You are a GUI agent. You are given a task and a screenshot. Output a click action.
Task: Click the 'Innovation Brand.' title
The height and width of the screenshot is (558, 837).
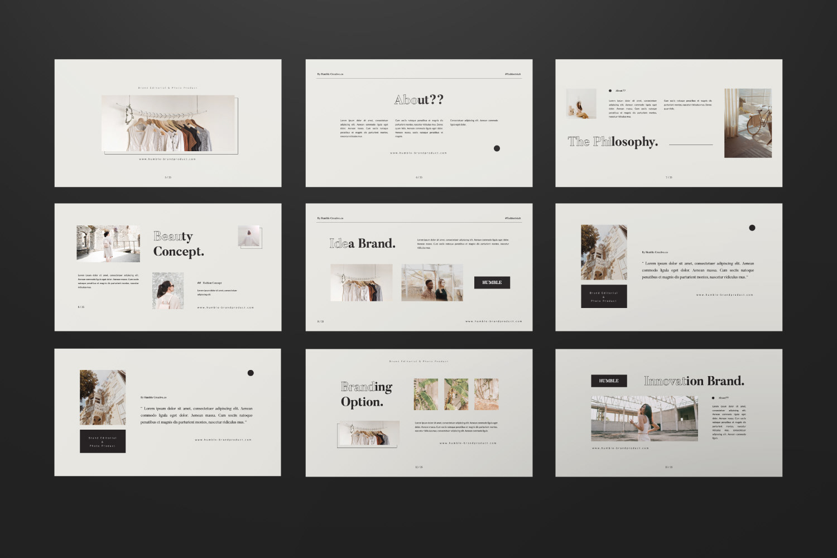[x=694, y=381]
